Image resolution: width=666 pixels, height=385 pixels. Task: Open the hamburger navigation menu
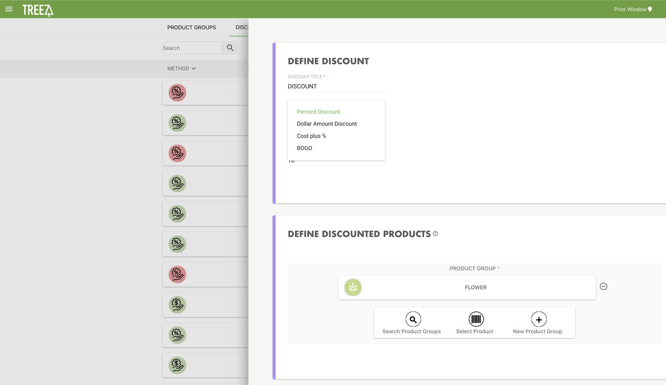click(9, 9)
